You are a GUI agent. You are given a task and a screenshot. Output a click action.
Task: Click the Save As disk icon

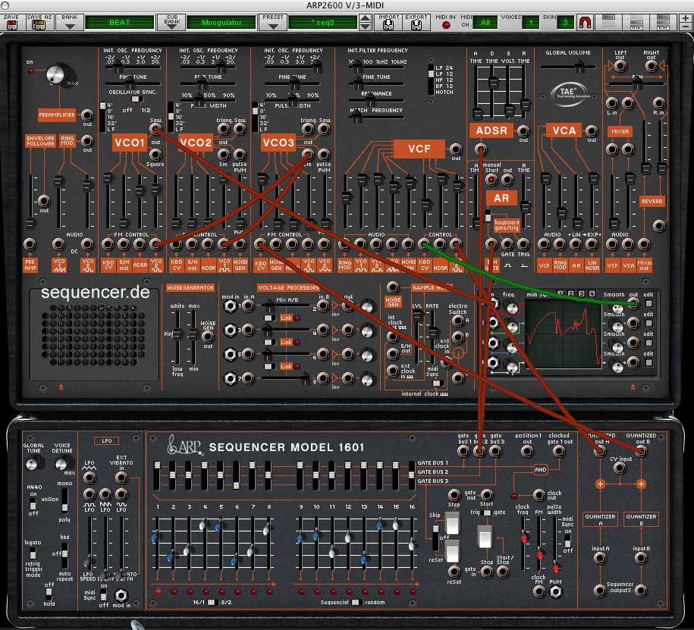tap(39, 25)
